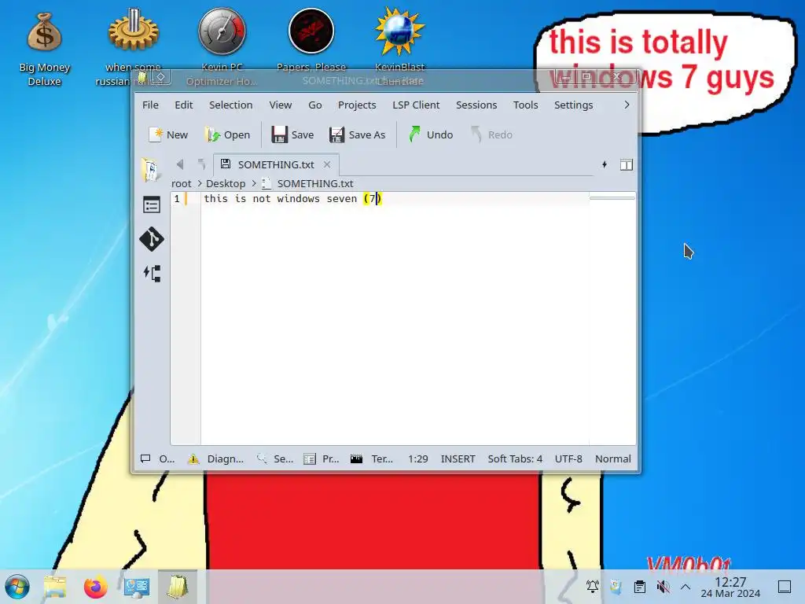Viewport: 805px width, 604px height.
Task: Open the notifications bell in tray
Action: (x=593, y=587)
